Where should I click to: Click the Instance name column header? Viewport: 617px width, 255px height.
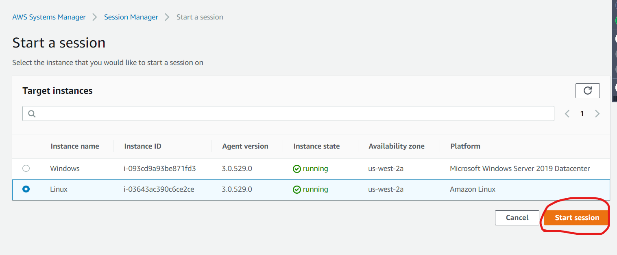[75, 146]
